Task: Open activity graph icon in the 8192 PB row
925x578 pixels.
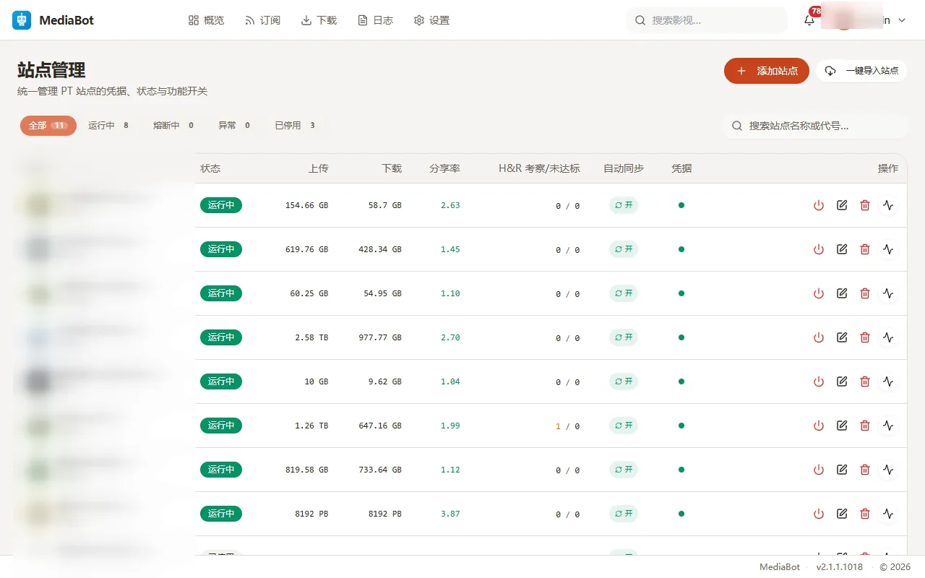Action: (888, 514)
